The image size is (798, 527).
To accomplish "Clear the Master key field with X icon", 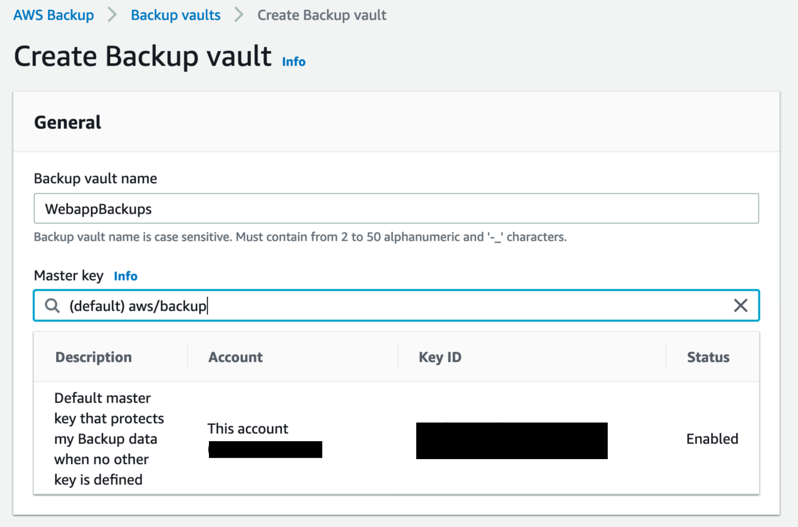I will tap(740, 305).
